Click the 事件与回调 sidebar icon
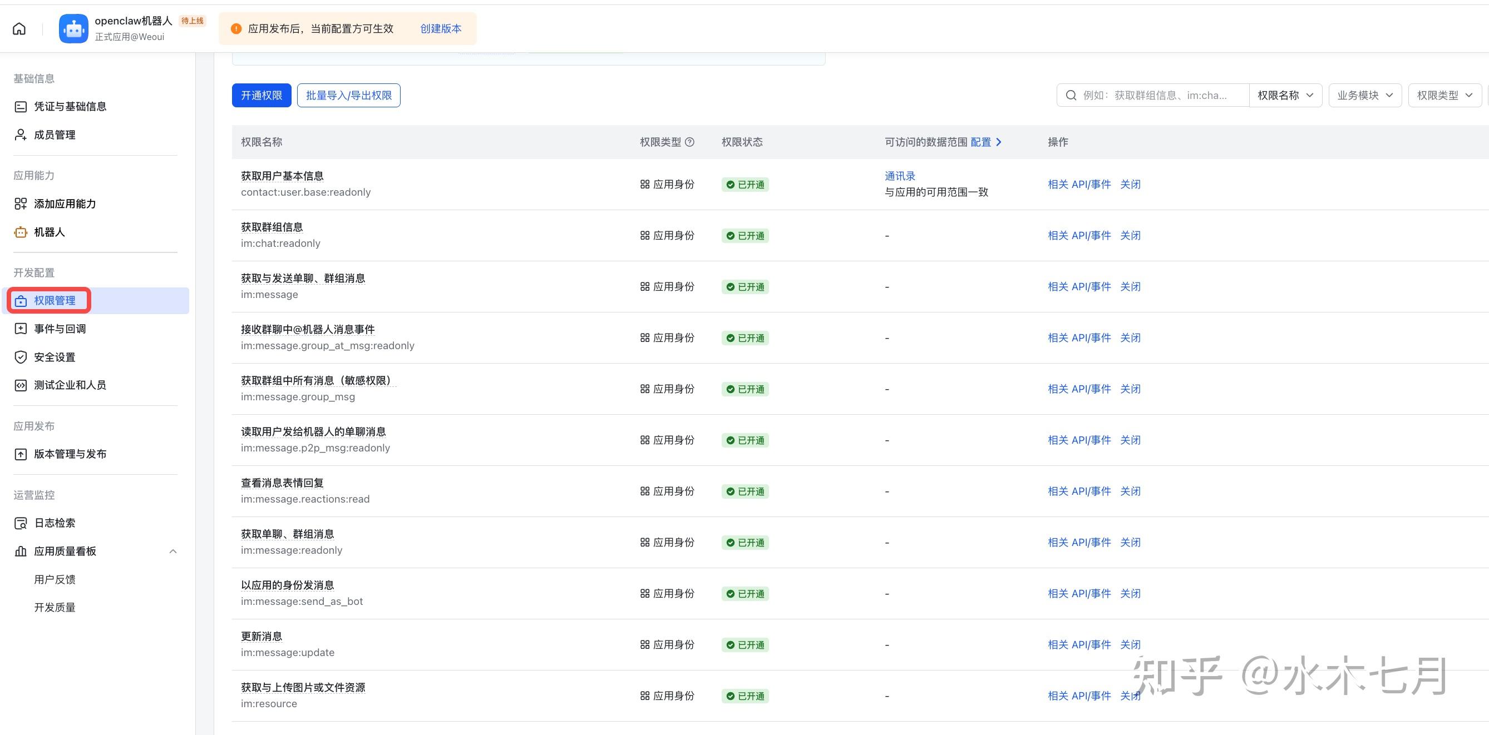 (20, 329)
